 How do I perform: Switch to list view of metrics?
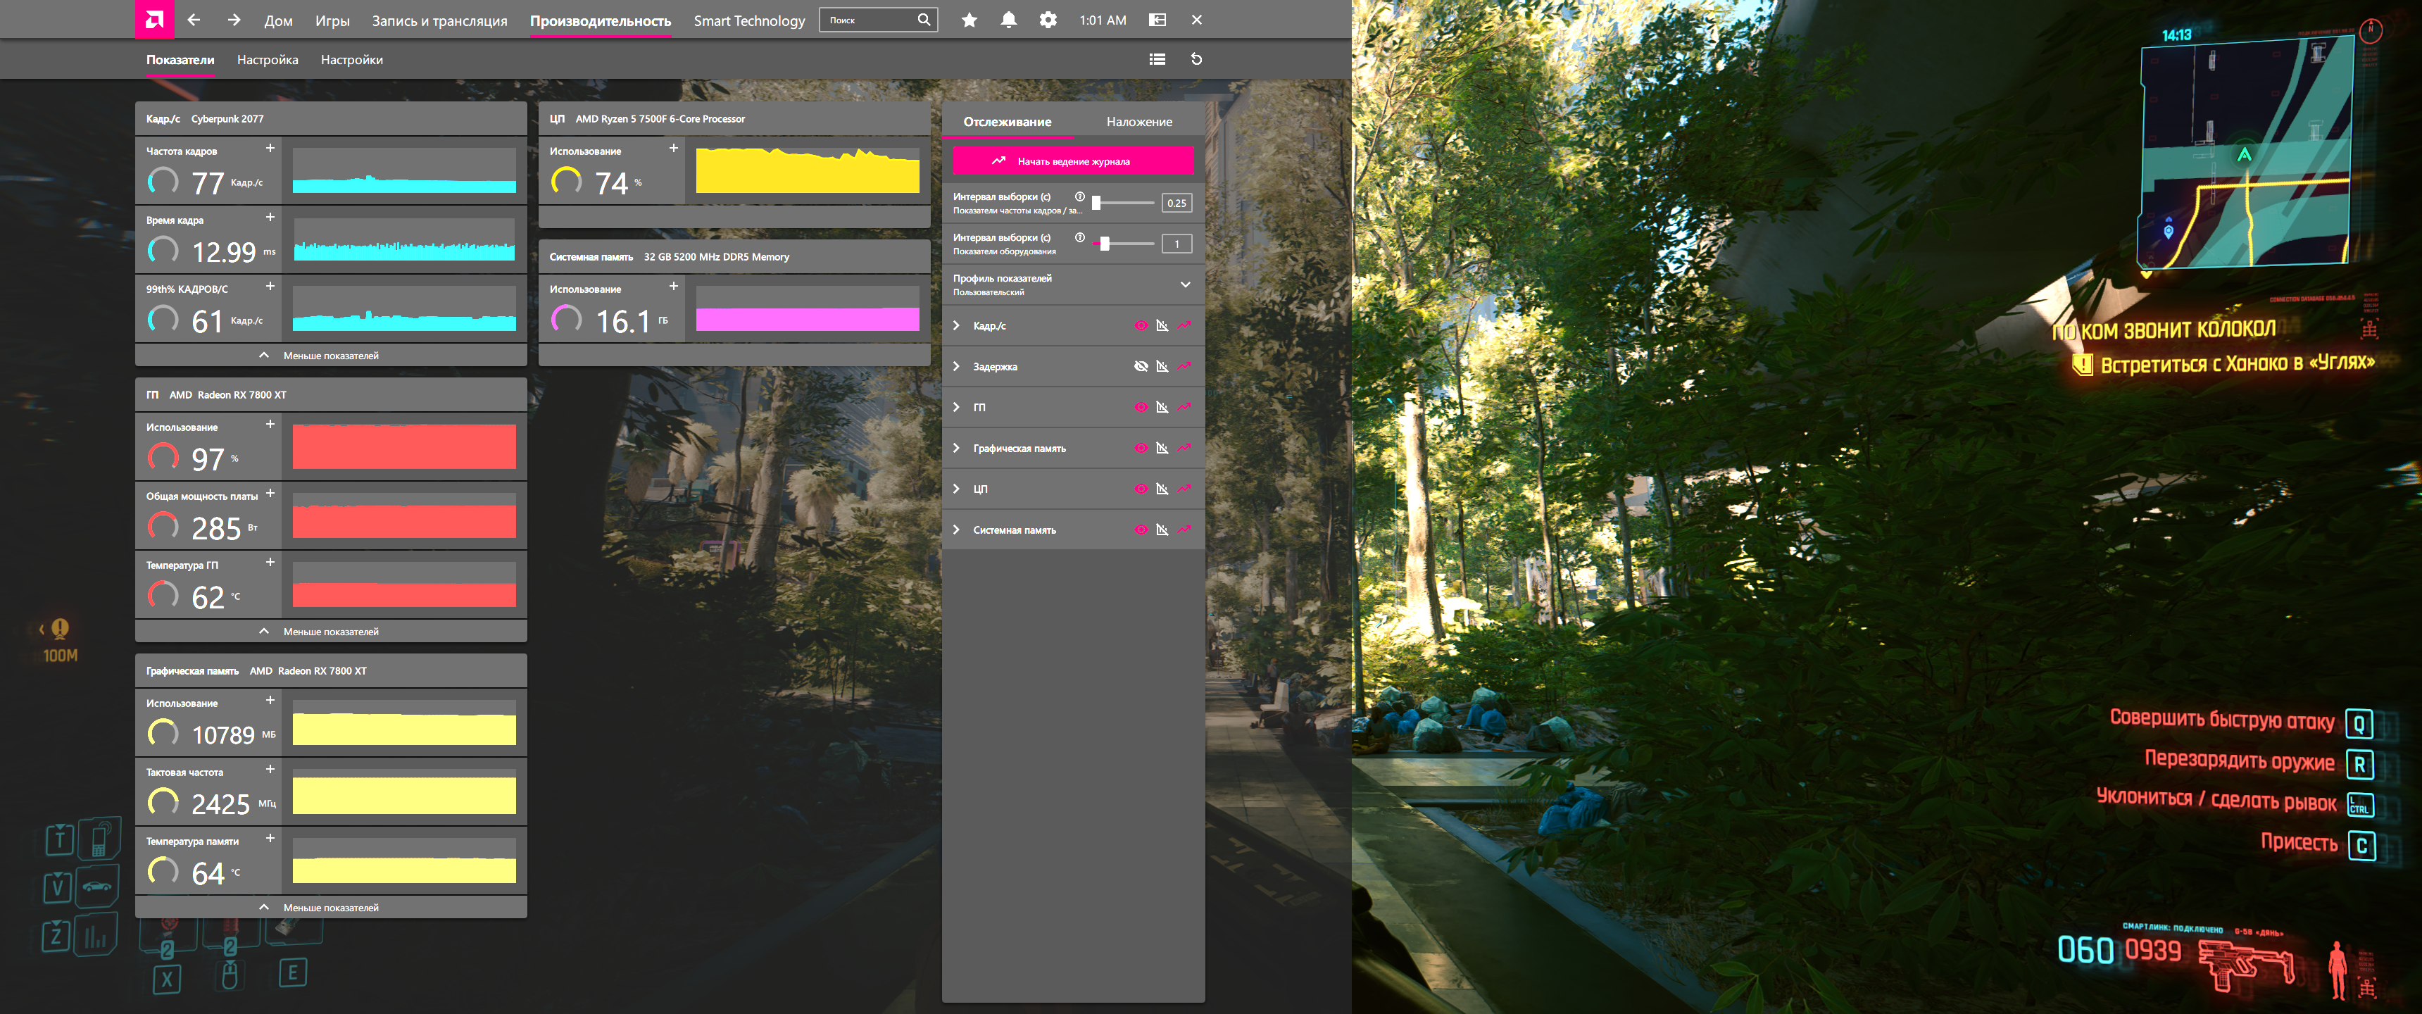click(x=1157, y=59)
